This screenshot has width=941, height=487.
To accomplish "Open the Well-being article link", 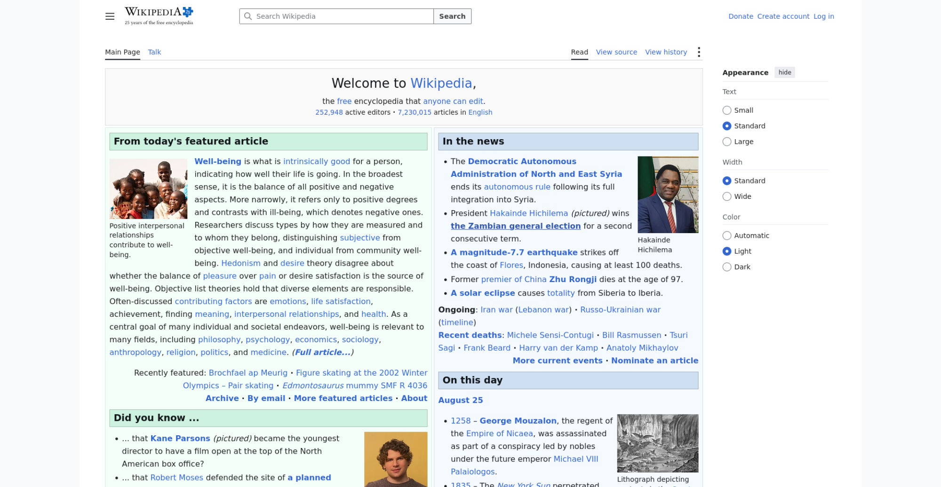I will [x=218, y=161].
